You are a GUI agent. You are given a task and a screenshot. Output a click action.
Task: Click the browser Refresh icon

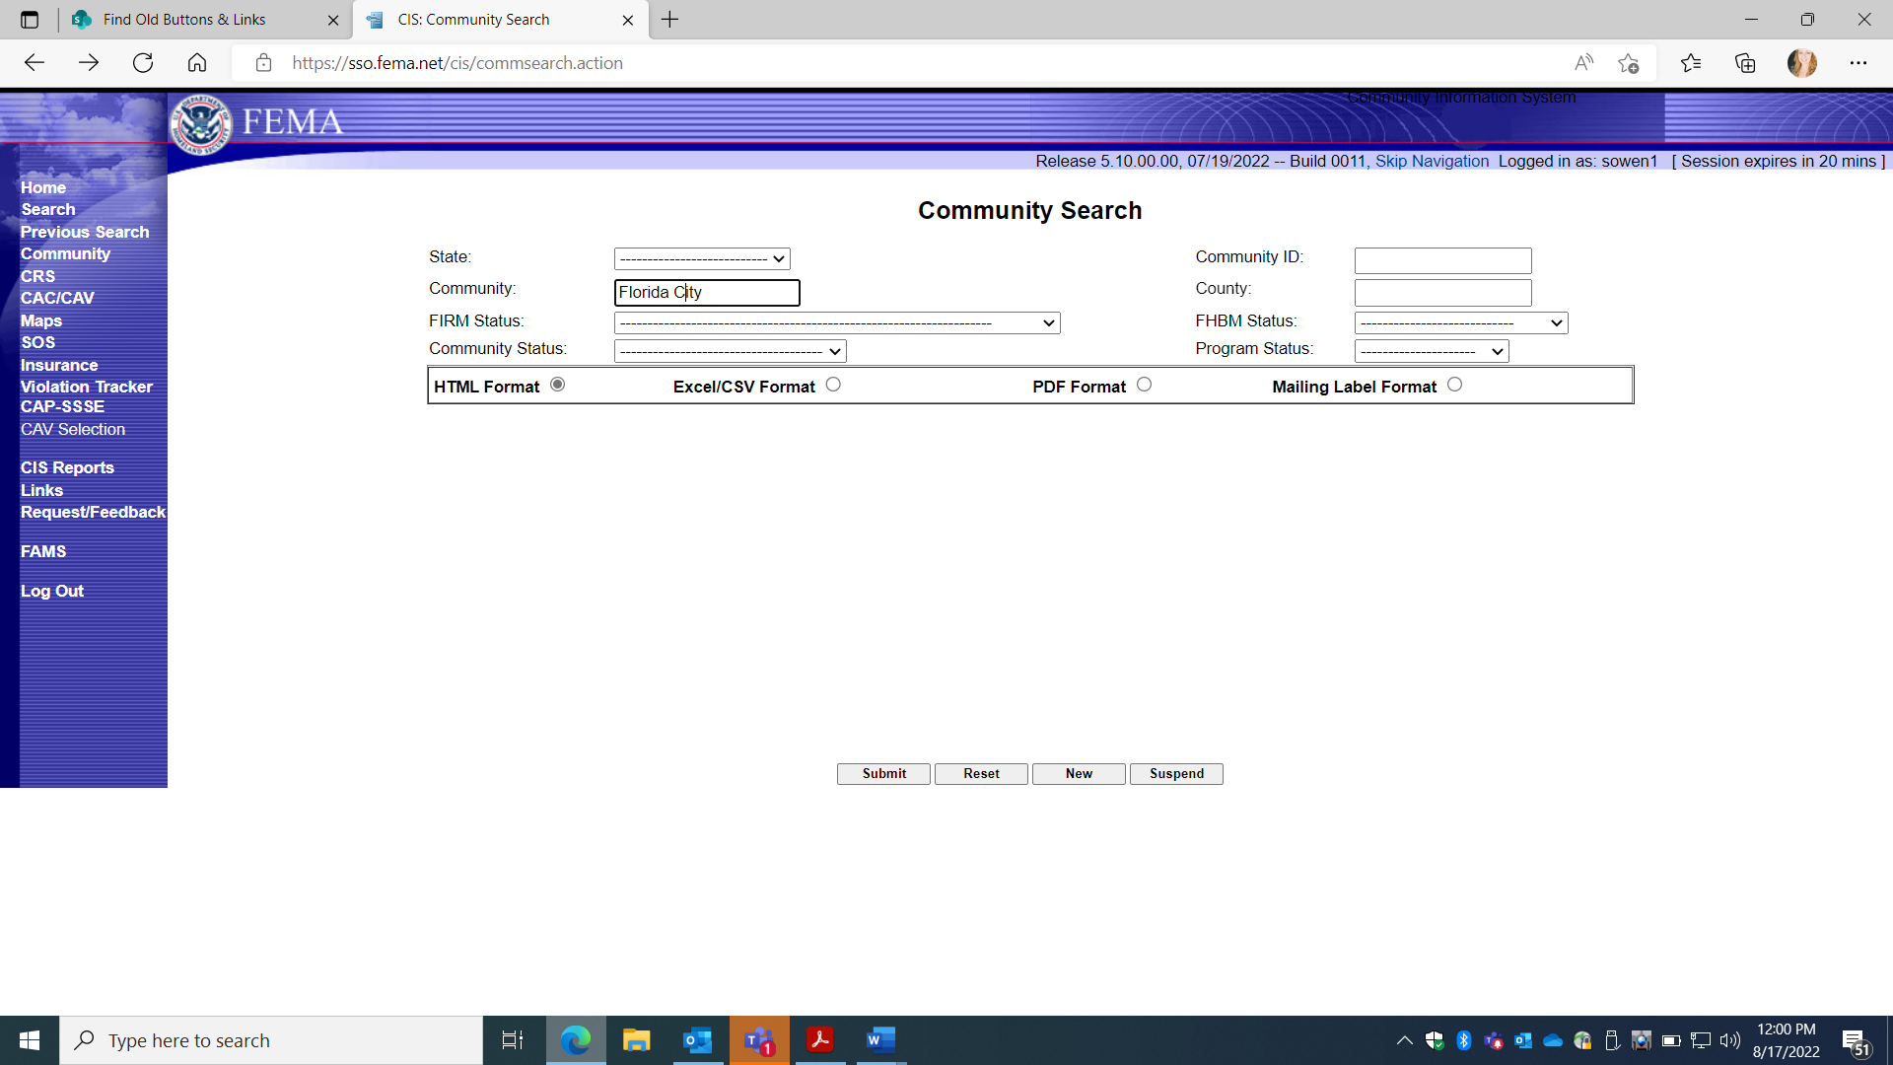(x=143, y=63)
